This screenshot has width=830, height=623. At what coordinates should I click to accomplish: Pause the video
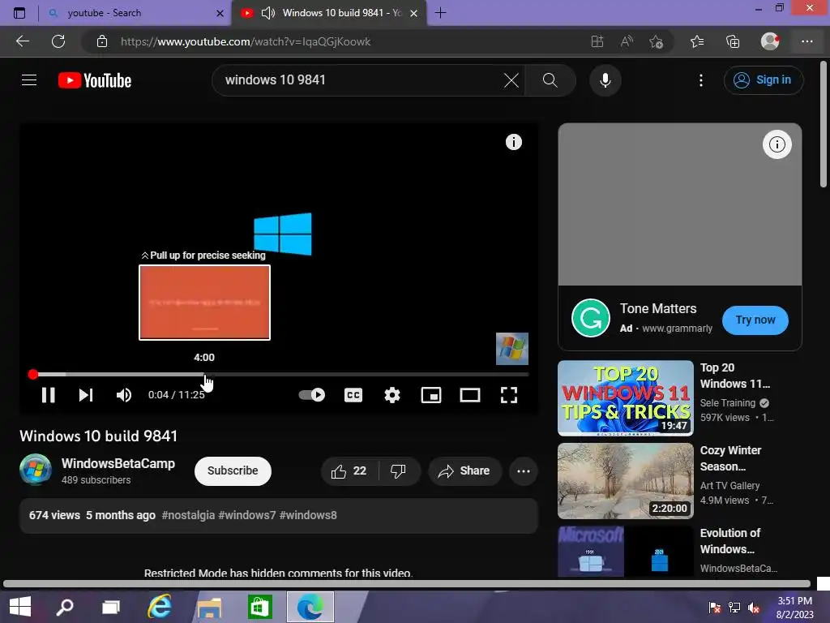[48, 395]
